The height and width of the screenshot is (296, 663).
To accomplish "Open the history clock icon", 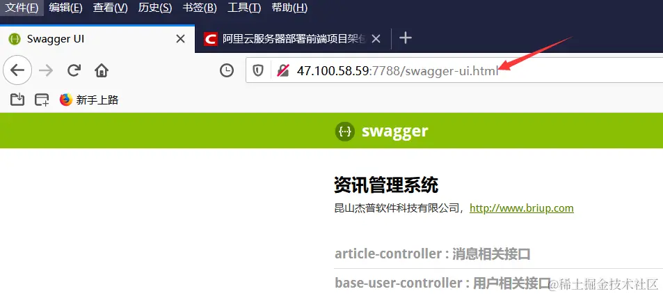I will pos(227,70).
